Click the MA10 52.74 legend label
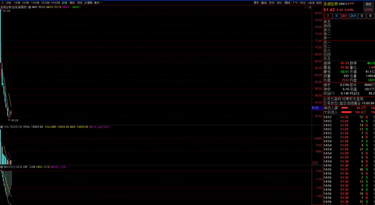 click(x=54, y=7)
